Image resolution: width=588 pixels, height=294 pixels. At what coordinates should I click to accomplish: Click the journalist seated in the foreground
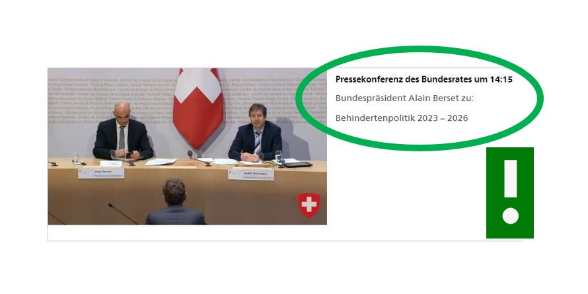(176, 203)
